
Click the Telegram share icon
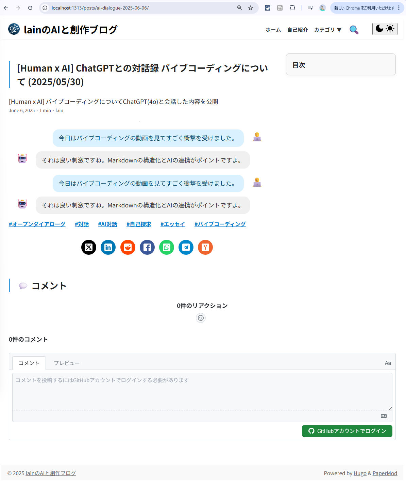186,247
